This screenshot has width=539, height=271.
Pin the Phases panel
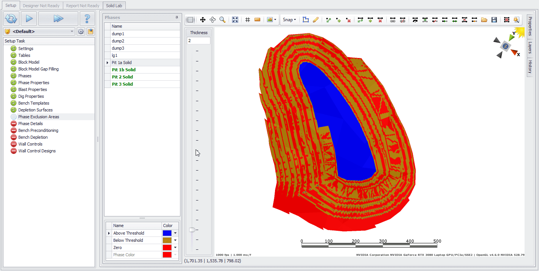pyautogui.click(x=177, y=17)
